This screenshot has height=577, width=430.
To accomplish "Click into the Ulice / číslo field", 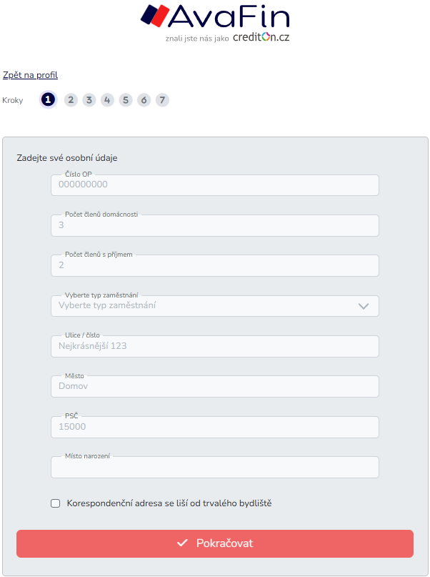I will point(214,347).
